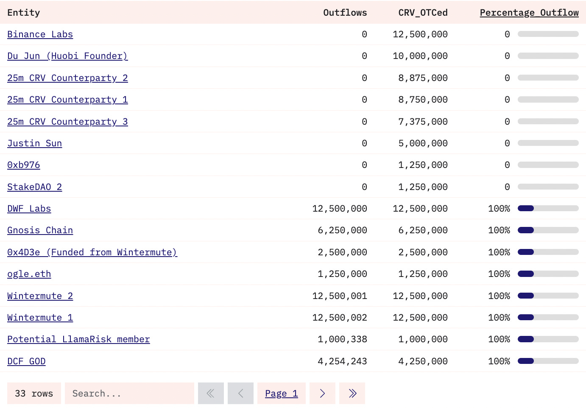This screenshot has height=408, width=586.
Task: Open the Du Jun (Huobi Founder) link
Action: (67, 56)
